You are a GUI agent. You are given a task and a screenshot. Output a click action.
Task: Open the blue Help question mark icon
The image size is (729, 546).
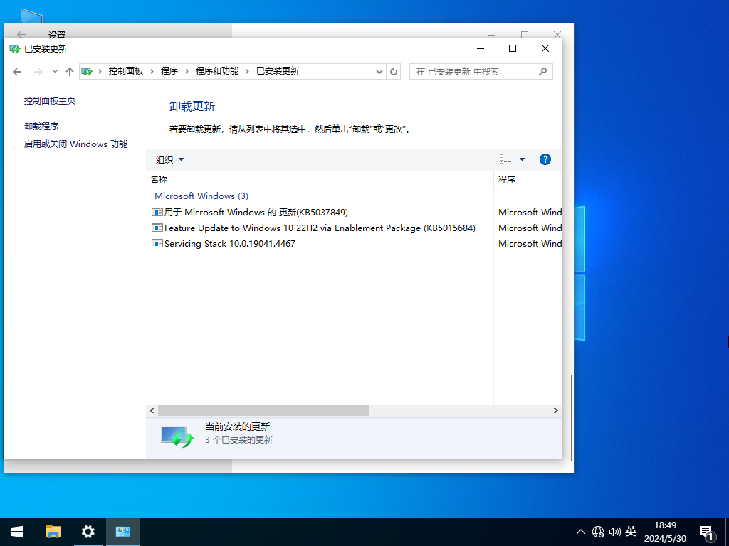point(545,159)
